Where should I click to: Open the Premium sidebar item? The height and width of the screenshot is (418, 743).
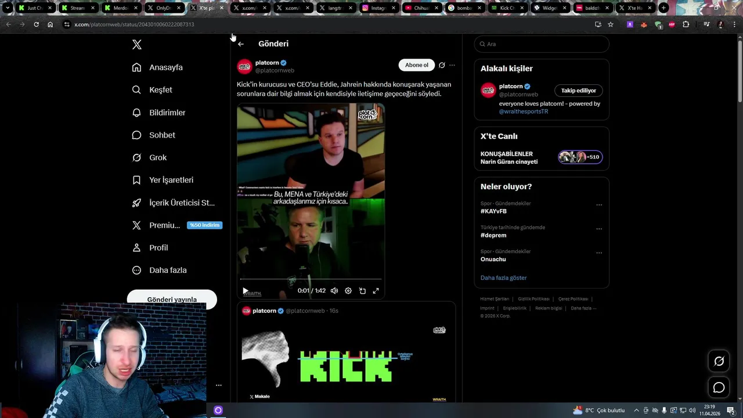point(156,225)
